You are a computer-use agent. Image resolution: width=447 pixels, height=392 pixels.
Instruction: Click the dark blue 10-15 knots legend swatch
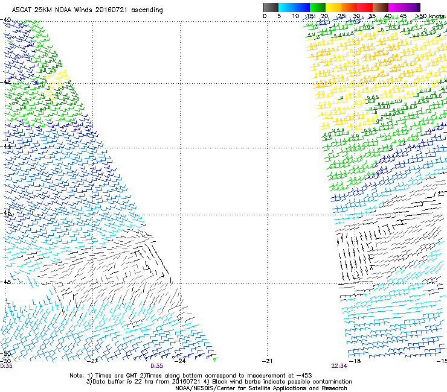(x=302, y=7)
